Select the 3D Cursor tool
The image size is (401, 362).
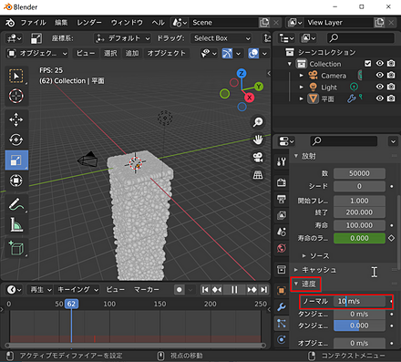pos(16,96)
